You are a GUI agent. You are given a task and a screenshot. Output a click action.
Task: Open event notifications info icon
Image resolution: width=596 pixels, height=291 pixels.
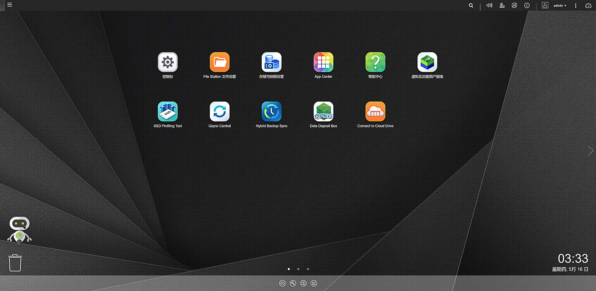[x=527, y=5]
